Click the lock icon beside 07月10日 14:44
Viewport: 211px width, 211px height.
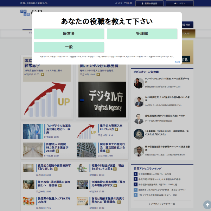point(98,75)
